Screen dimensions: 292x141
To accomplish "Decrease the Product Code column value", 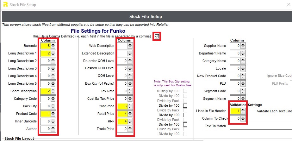I will click(53, 115).
